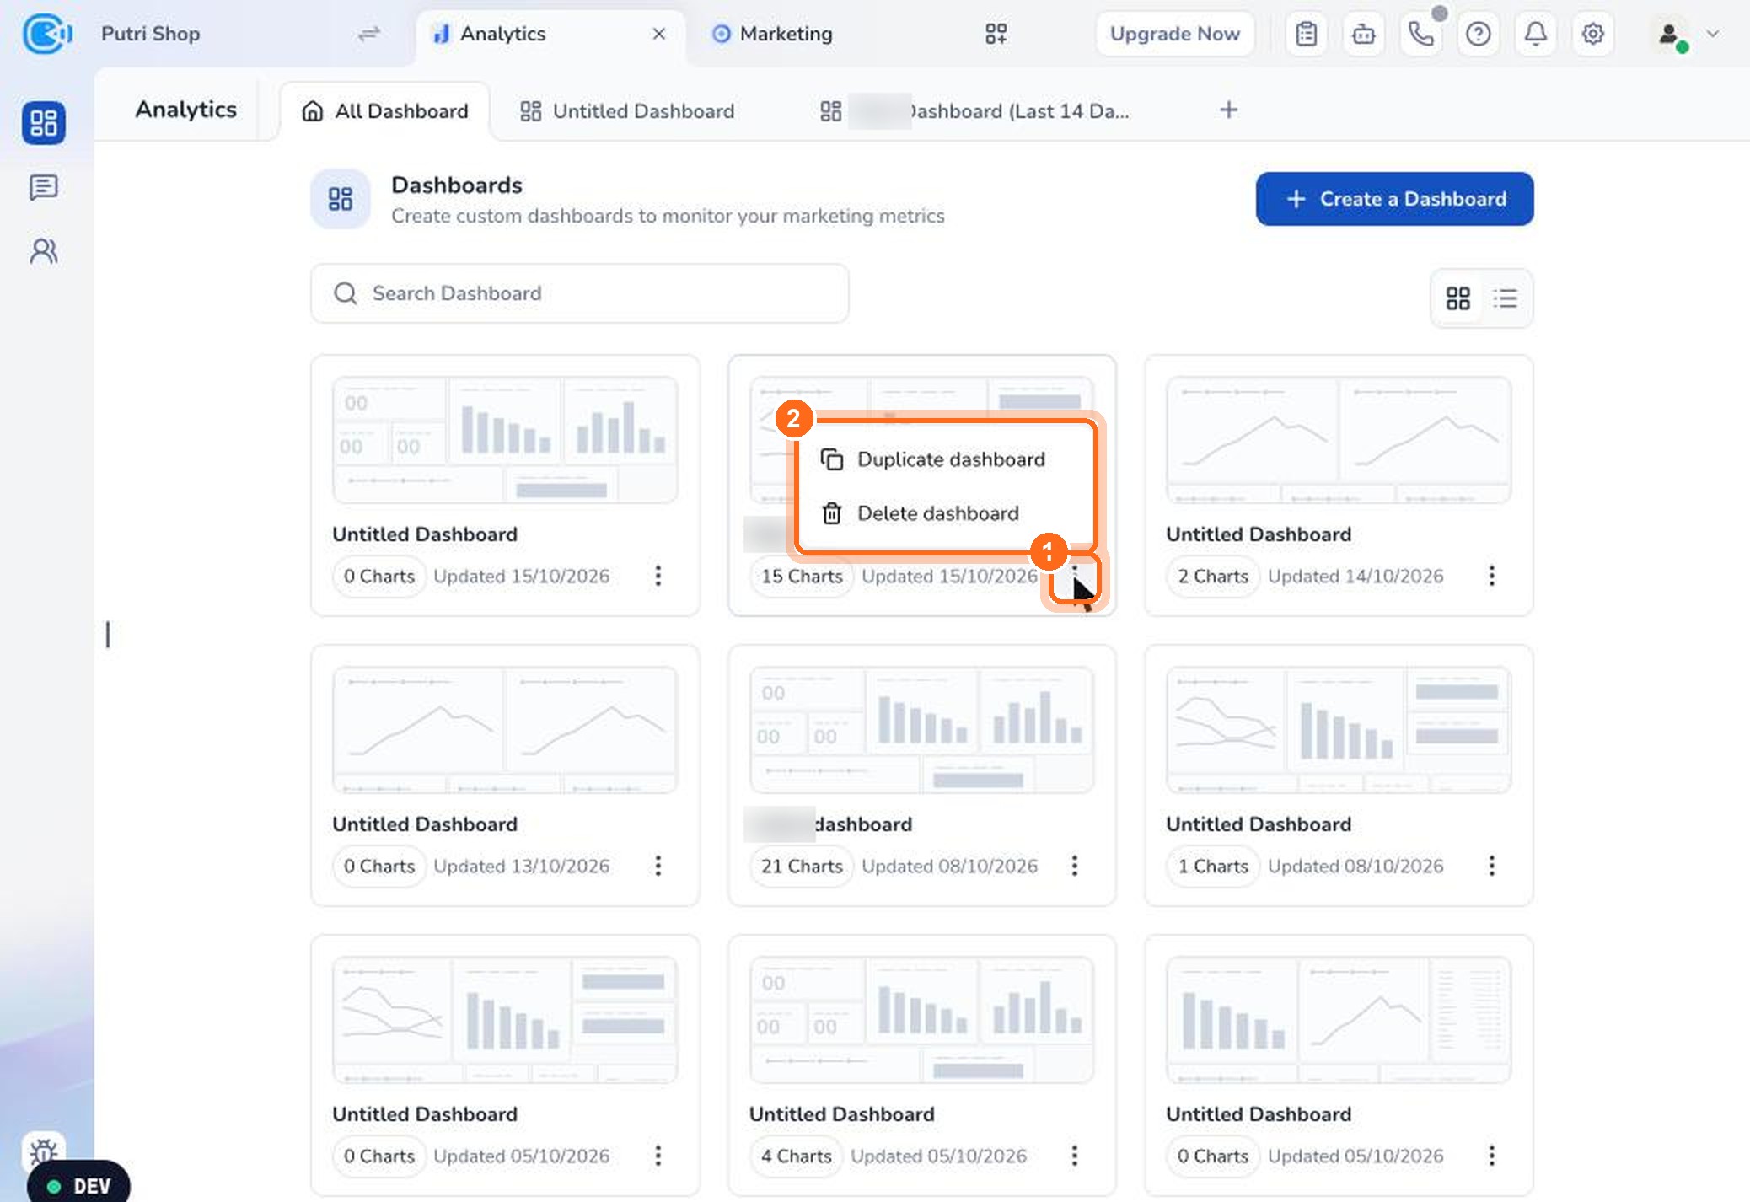Click the Putri Shop name
Viewport: 1750px width, 1202px height.
(151, 34)
